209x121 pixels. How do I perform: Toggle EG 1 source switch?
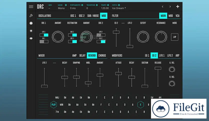(44, 41)
